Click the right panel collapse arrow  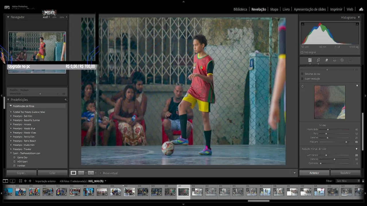pyautogui.click(x=365, y=96)
